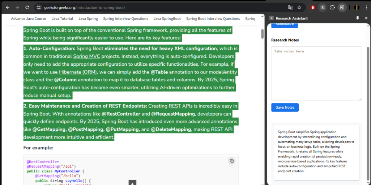Click the Summarize button

tap(285, 25)
